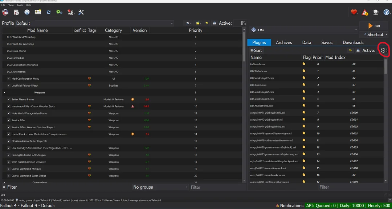Screen dimensions: 392x209
Task: Switch to the Downloads tab
Action: click(x=353, y=42)
